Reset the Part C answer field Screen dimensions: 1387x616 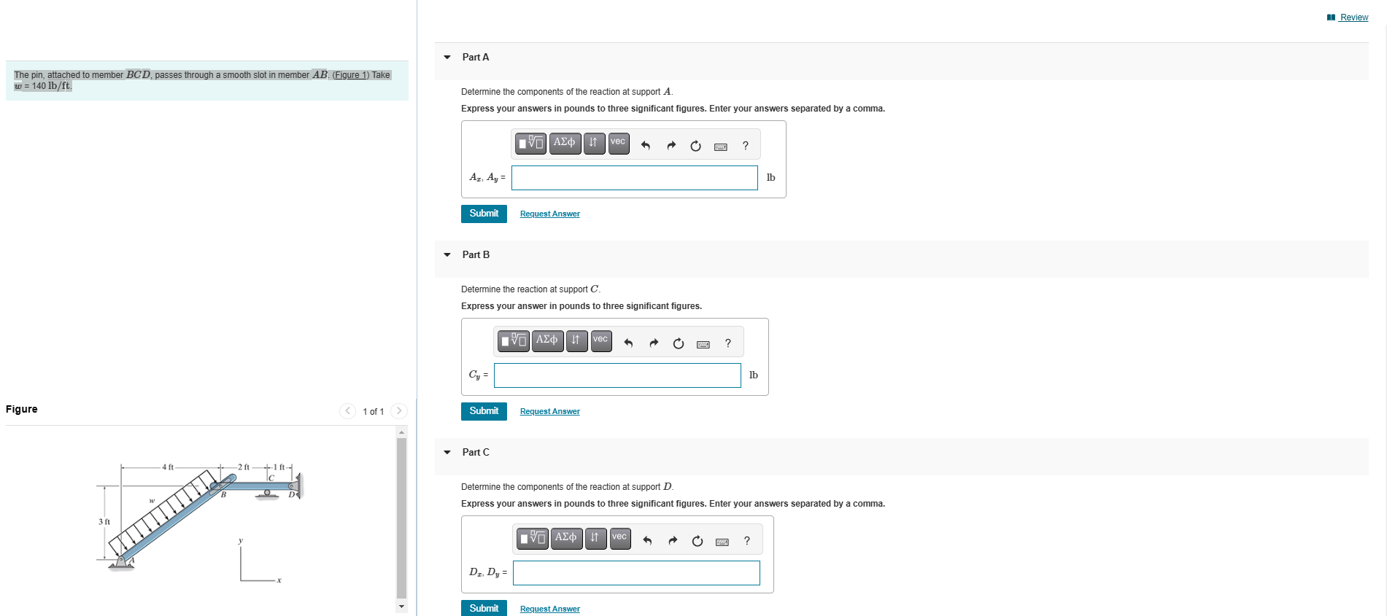pos(698,541)
